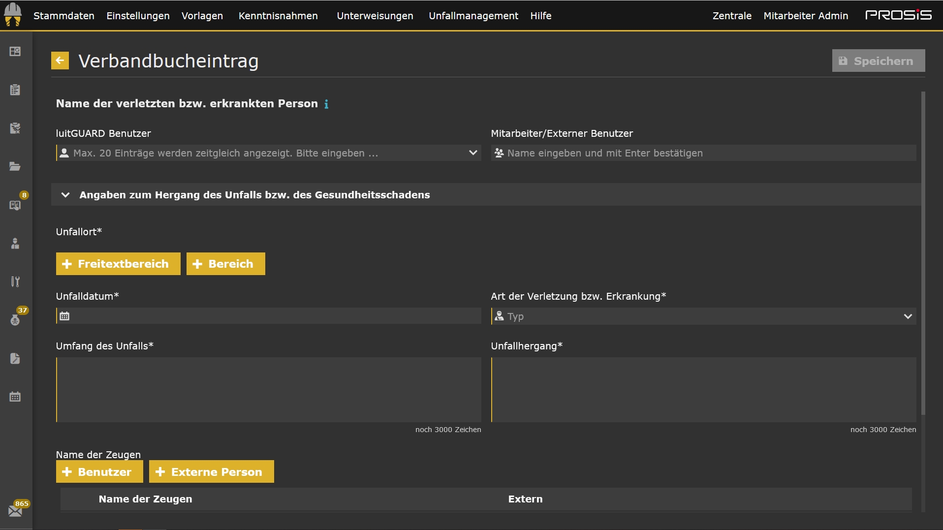Open the Art der Verletzung Typ dropdown
The height and width of the screenshot is (530, 943).
pyautogui.click(x=703, y=316)
